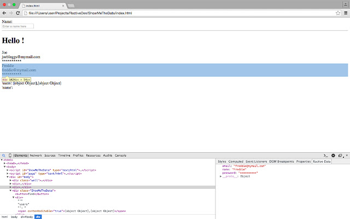Reload the page with the refresh icon
The height and width of the screenshot is (219, 350).
click(18, 13)
